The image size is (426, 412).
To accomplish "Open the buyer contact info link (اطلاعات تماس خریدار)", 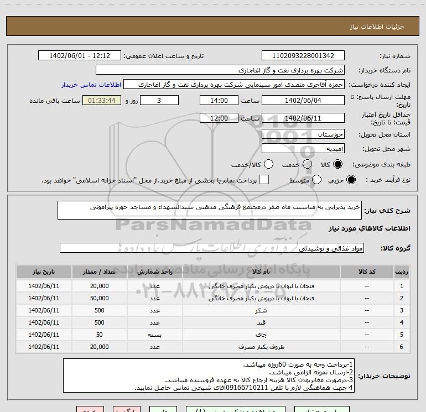I will 91,85.
